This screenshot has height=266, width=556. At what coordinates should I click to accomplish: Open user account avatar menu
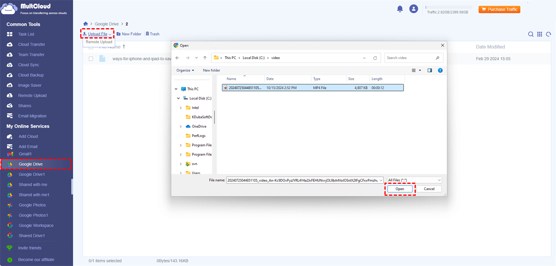[414, 9]
